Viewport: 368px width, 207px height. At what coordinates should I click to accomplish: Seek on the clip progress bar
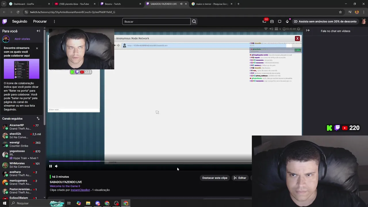click(x=150, y=161)
